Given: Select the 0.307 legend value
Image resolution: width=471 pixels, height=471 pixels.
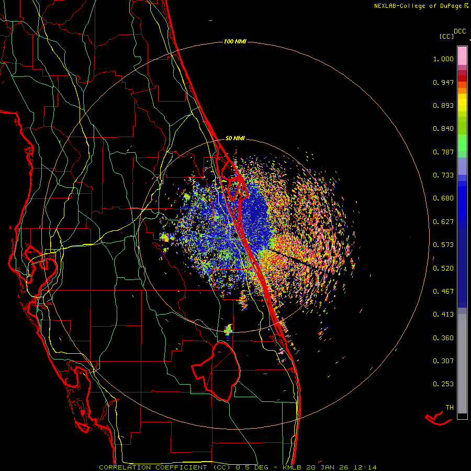Looking at the screenshot, I should point(443,361).
